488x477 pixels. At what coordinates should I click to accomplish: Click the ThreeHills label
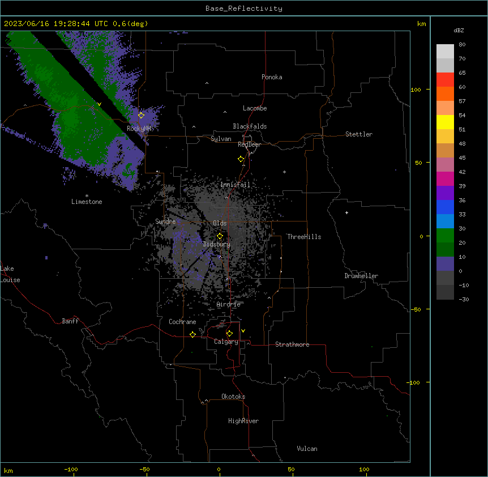[x=304, y=237]
